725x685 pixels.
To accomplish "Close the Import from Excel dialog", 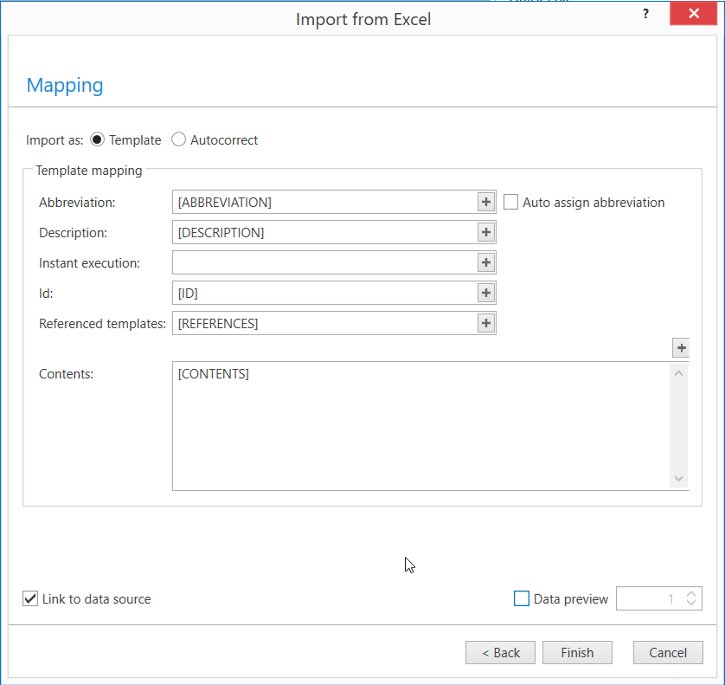I will click(694, 13).
